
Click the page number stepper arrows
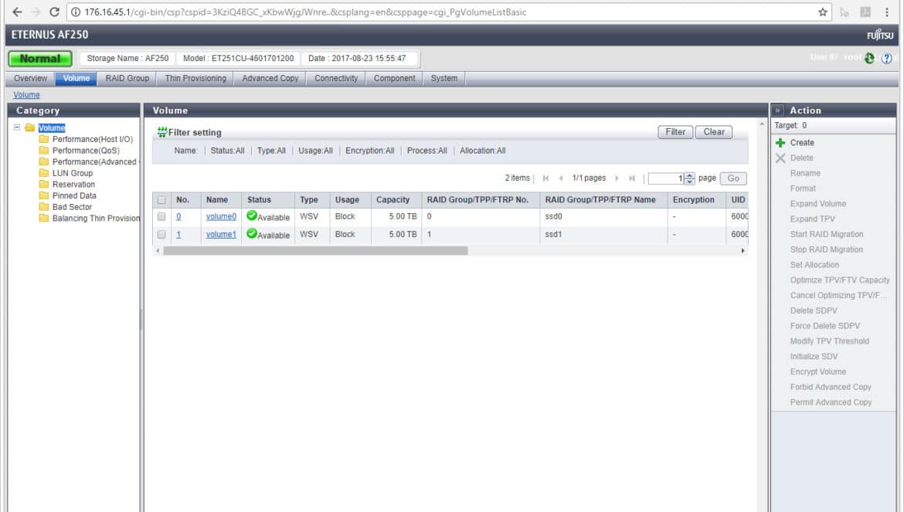pyautogui.click(x=689, y=178)
